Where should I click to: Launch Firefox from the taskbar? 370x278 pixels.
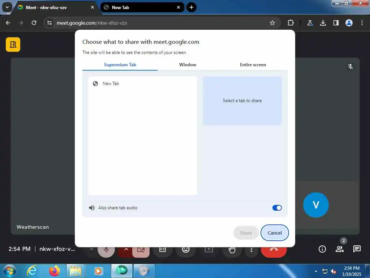click(54, 271)
